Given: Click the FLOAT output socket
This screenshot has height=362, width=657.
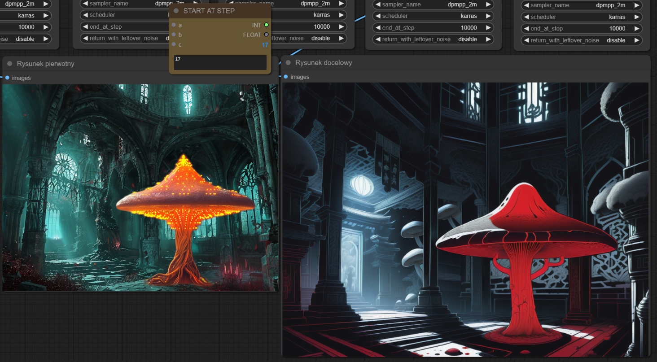Looking at the screenshot, I should pyautogui.click(x=266, y=35).
